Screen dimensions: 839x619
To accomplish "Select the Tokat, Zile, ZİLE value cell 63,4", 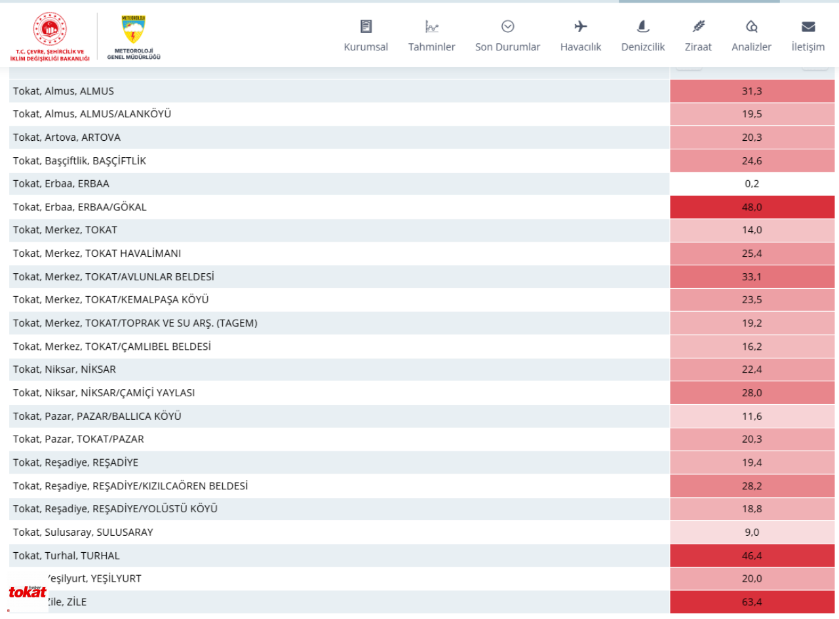I will pyautogui.click(x=752, y=602).
